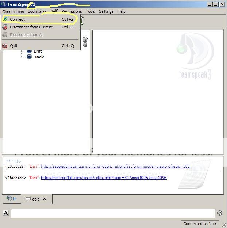Image resolution: width=227 pixels, height=228 pixels.
Task: Click the shield server group icon
Action: click(85, 45)
